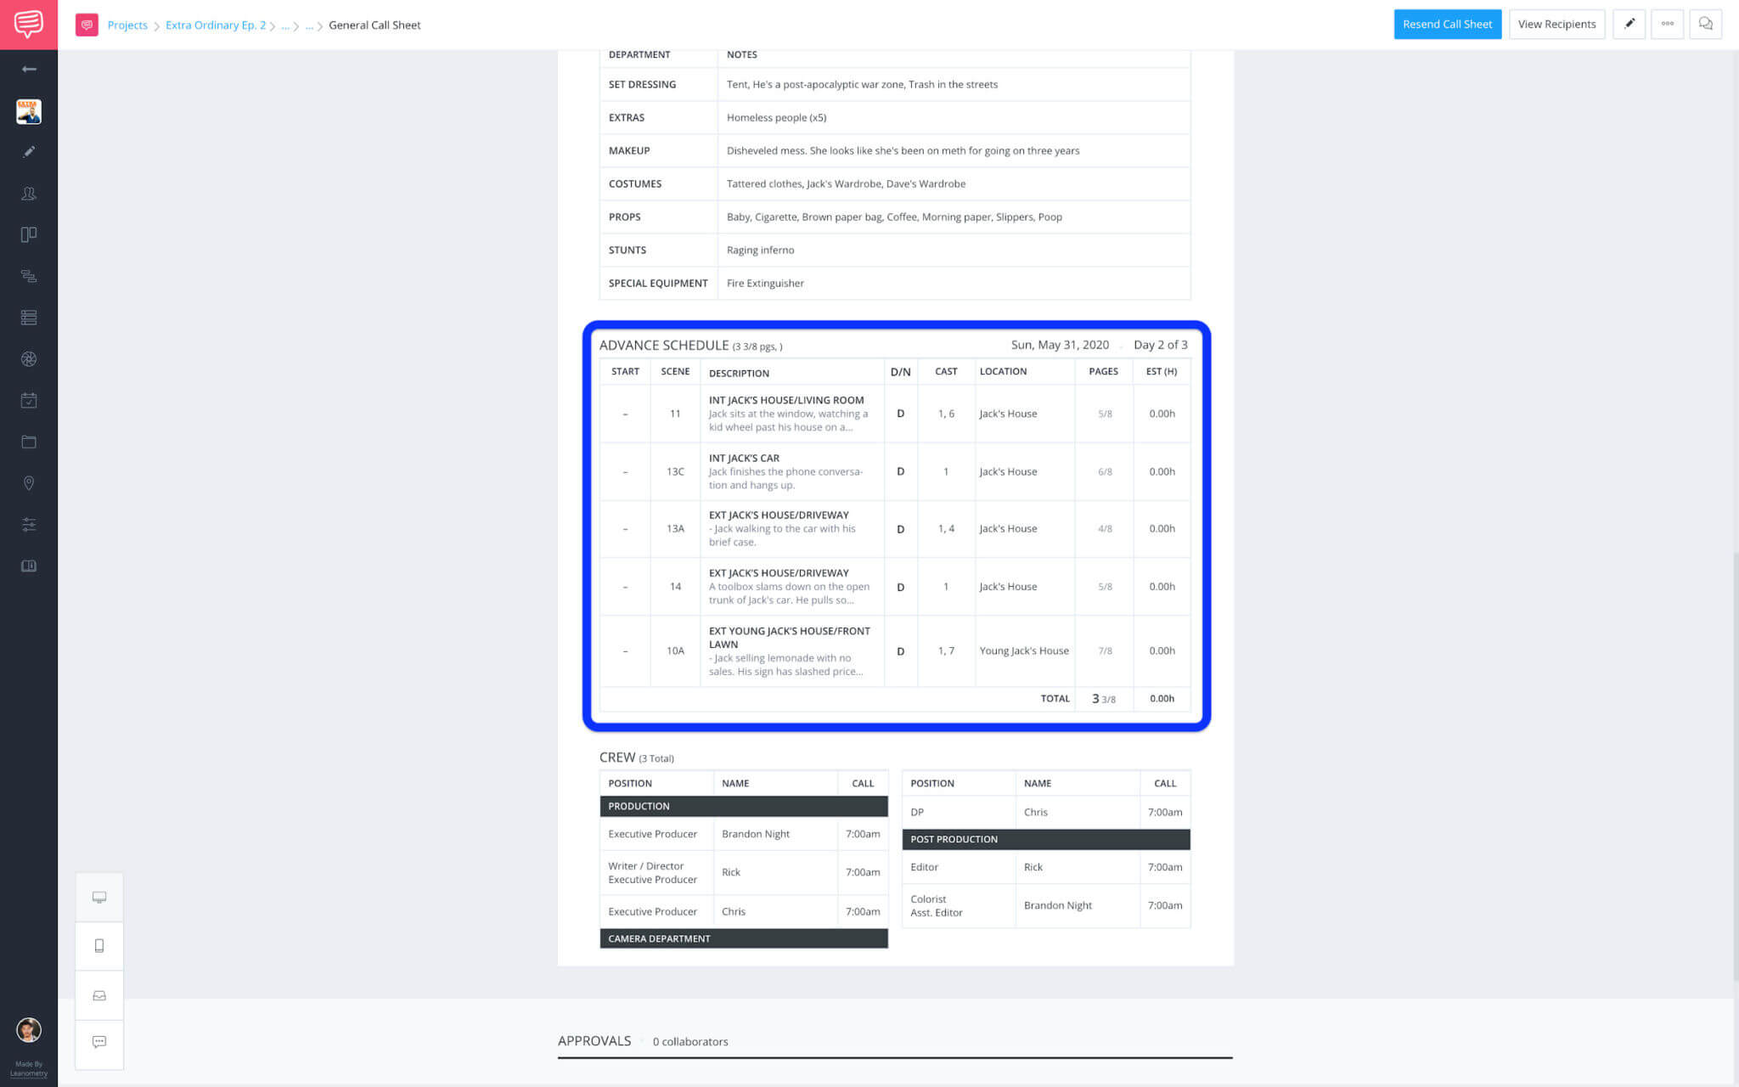
Task: Open the shooting calendar icon in the sidebar
Action: pyautogui.click(x=29, y=400)
